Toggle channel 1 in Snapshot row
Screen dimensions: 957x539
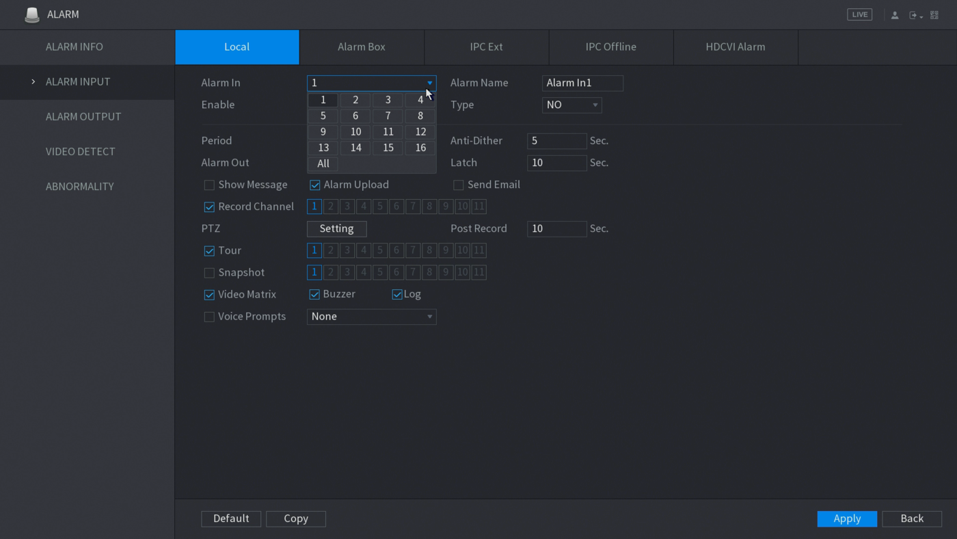[x=314, y=272]
